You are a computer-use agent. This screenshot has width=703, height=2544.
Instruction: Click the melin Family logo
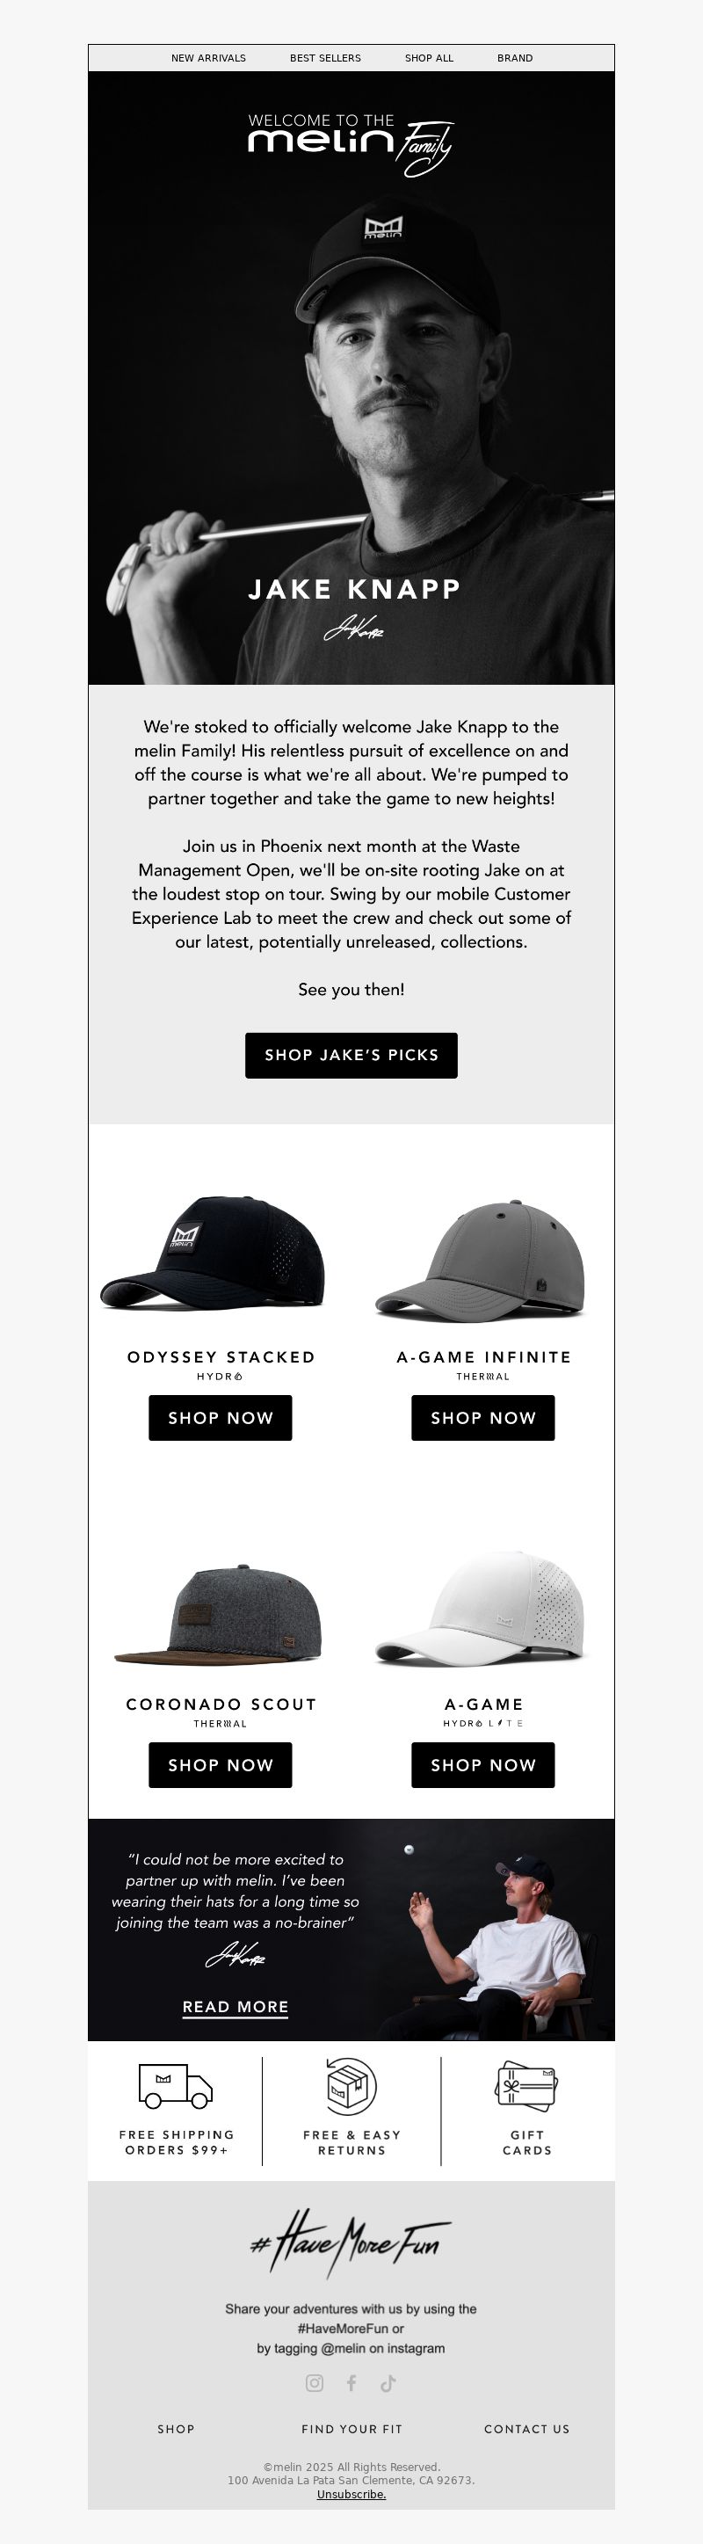pyautogui.click(x=351, y=144)
